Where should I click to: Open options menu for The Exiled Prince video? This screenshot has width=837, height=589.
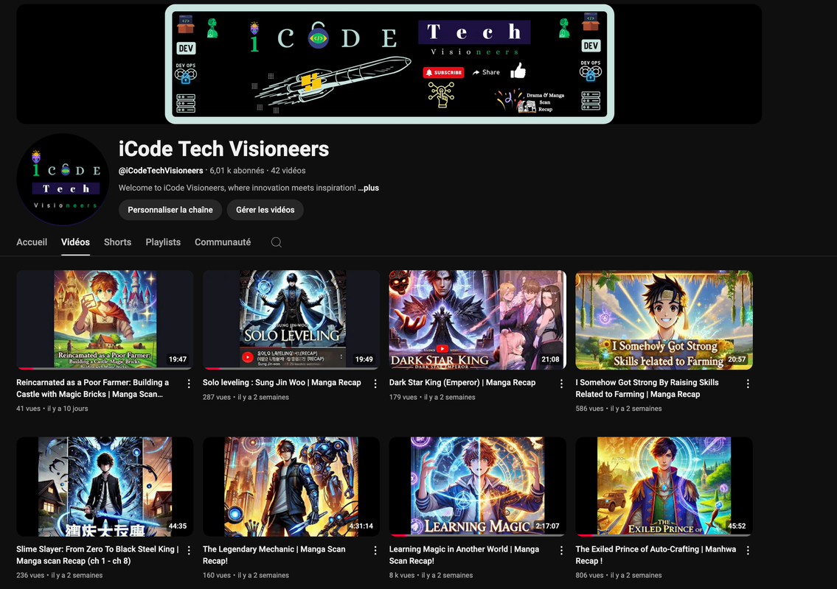pos(748,551)
